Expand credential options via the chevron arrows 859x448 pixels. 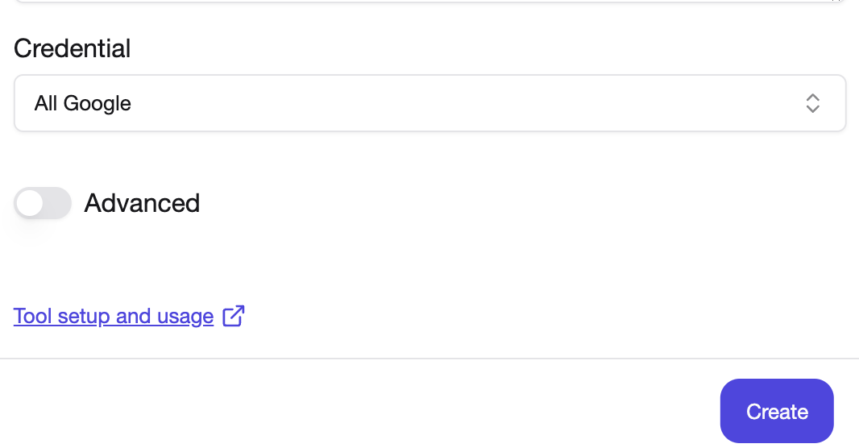812,103
